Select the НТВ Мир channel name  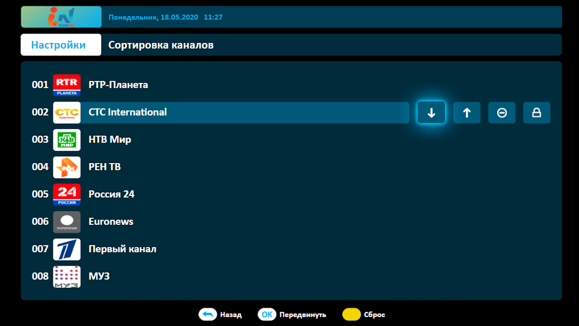click(x=110, y=140)
